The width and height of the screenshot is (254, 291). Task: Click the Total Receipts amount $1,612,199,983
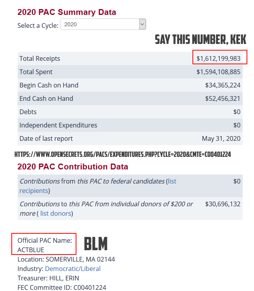click(x=218, y=58)
